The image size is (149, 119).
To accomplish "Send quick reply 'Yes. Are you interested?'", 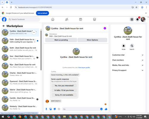I will pyautogui.click(x=64, y=86).
